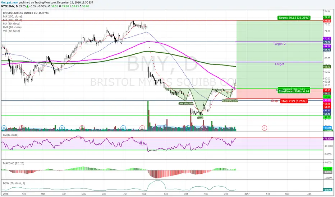Click the green profit zone of the long position

pyautogui.click(x=279, y=54)
